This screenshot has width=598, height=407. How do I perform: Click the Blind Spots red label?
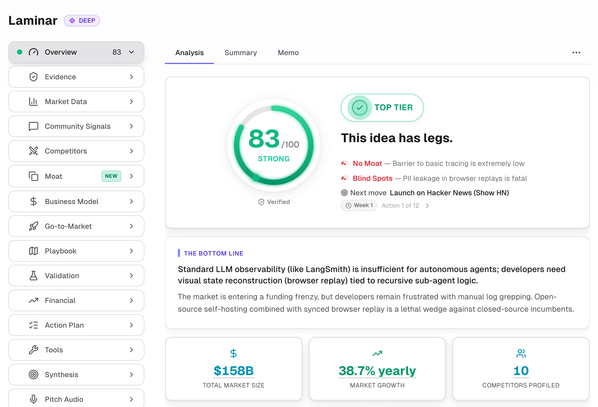point(372,178)
